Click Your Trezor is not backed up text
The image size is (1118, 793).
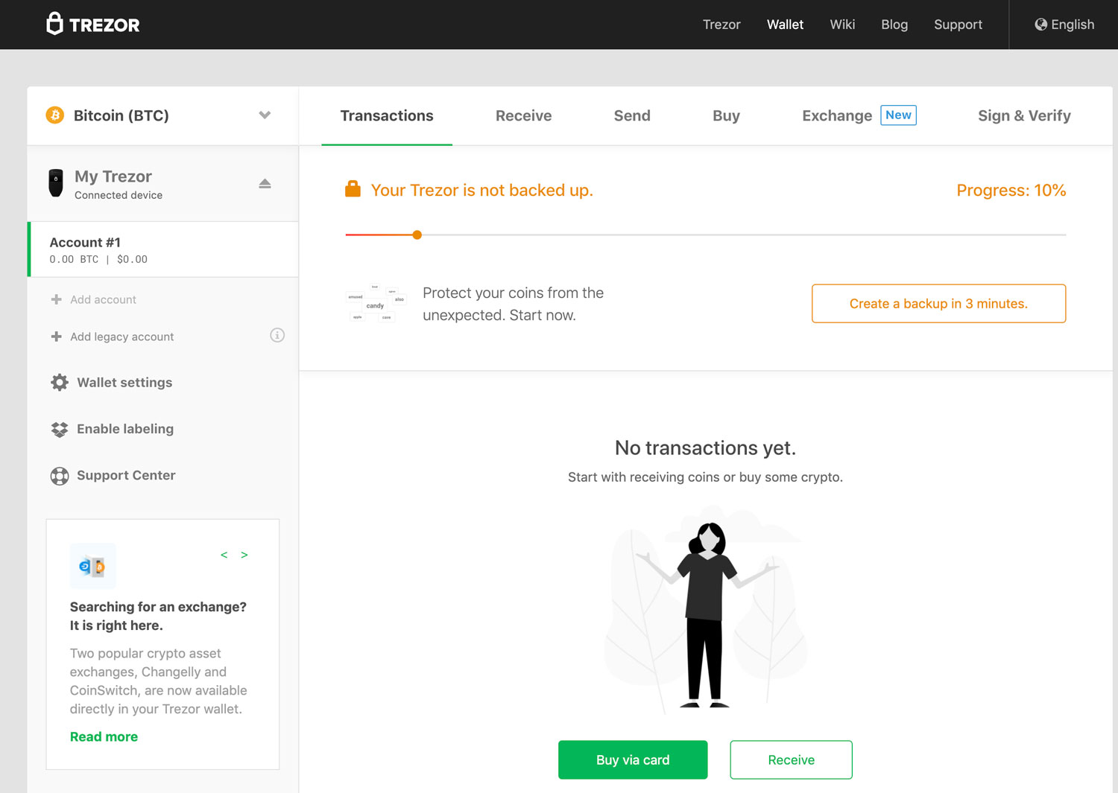tap(481, 190)
